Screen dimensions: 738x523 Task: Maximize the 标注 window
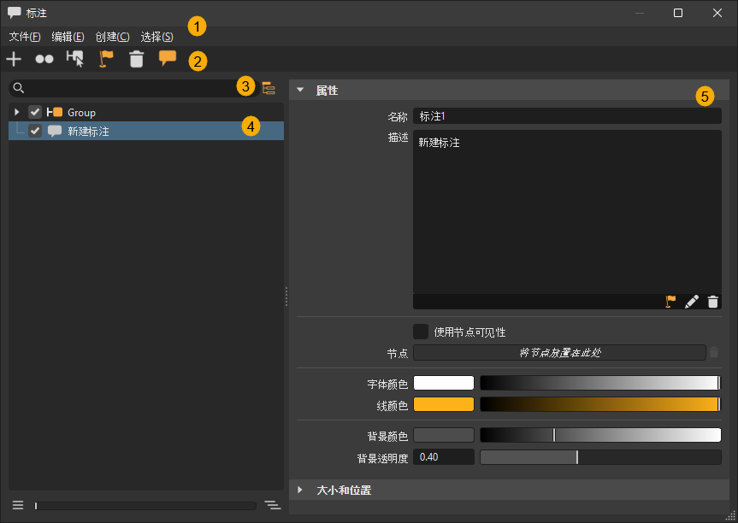678,13
